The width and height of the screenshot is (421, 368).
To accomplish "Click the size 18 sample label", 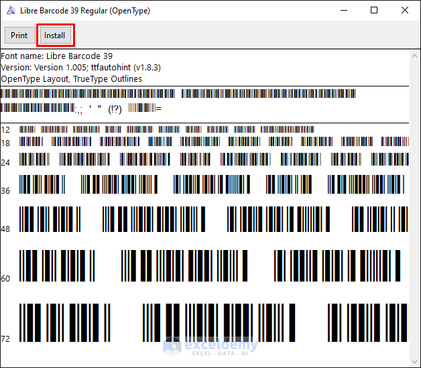I will (x=5, y=143).
